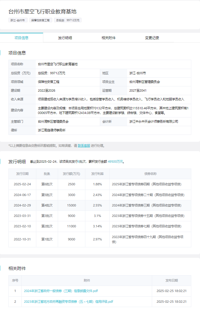This screenshot has width=200, height=310.
Task: Click the 2024年浙江省专项债券二十期 bond name
Action: (148, 195)
